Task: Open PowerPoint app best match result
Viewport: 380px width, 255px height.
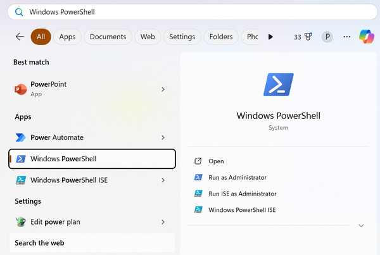Action: coord(91,89)
